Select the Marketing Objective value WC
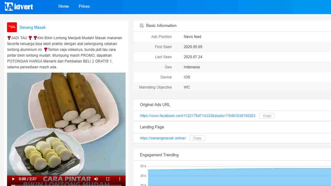Screen dimensions: 331x186 click(x=187, y=87)
